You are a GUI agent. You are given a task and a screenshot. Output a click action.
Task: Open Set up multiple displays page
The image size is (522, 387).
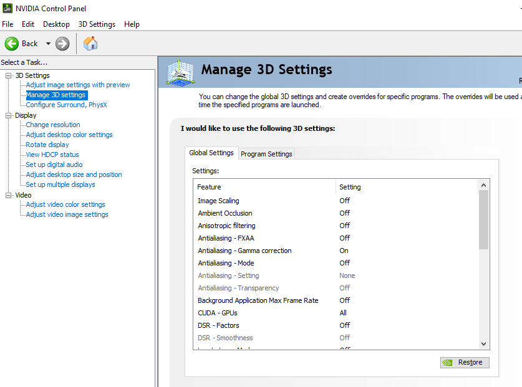60,184
